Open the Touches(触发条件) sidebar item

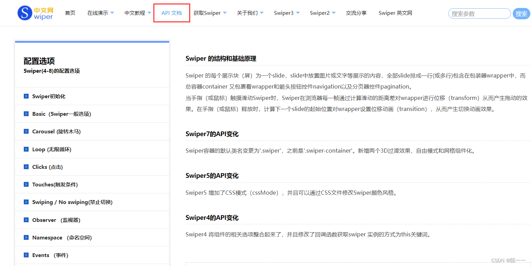pos(92,184)
